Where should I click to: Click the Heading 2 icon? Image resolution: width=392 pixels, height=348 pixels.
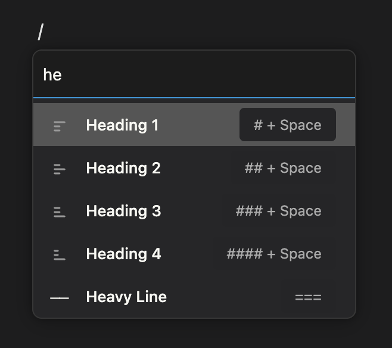(60, 169)
